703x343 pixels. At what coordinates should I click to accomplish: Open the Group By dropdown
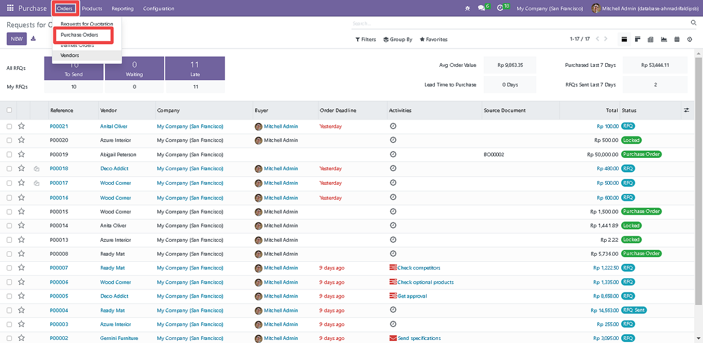pyautogui.click(x=398, y=39)
